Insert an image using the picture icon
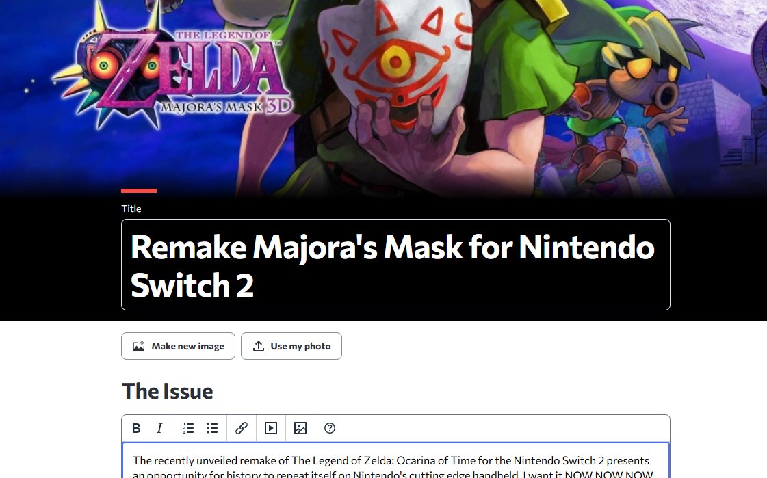Screen dimensions: 767x478 (300, 428)
